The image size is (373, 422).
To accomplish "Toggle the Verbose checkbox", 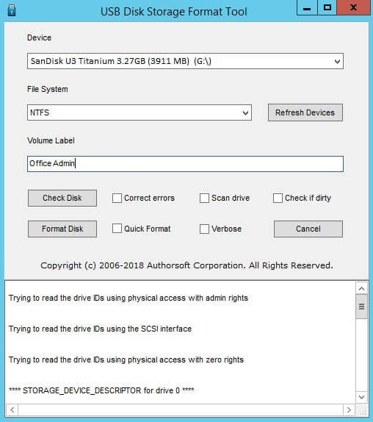I will pos(204,229).
